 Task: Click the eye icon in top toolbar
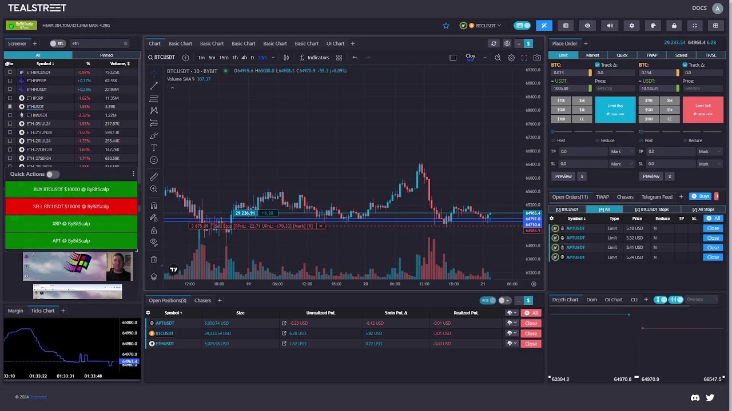coord(587,26)
